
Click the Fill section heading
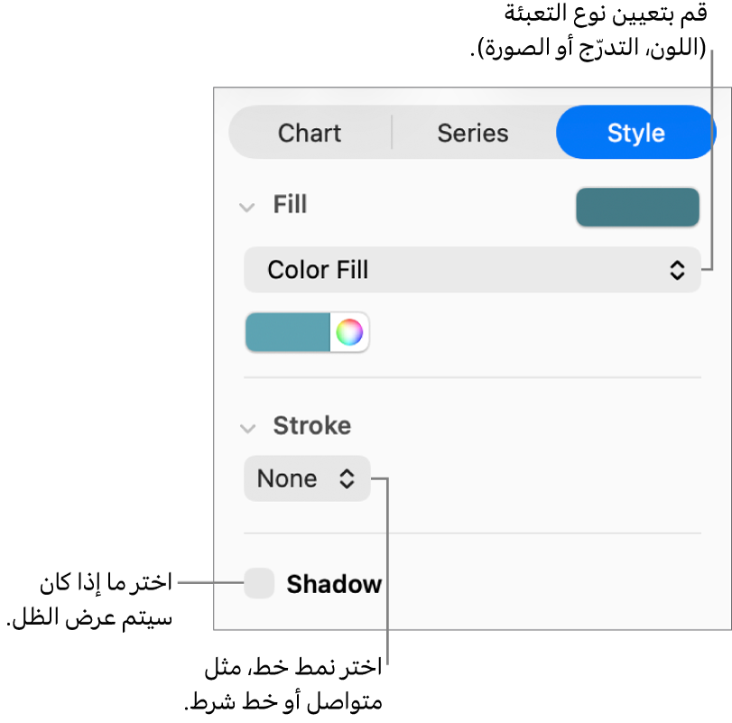click(x=290, y=205)
